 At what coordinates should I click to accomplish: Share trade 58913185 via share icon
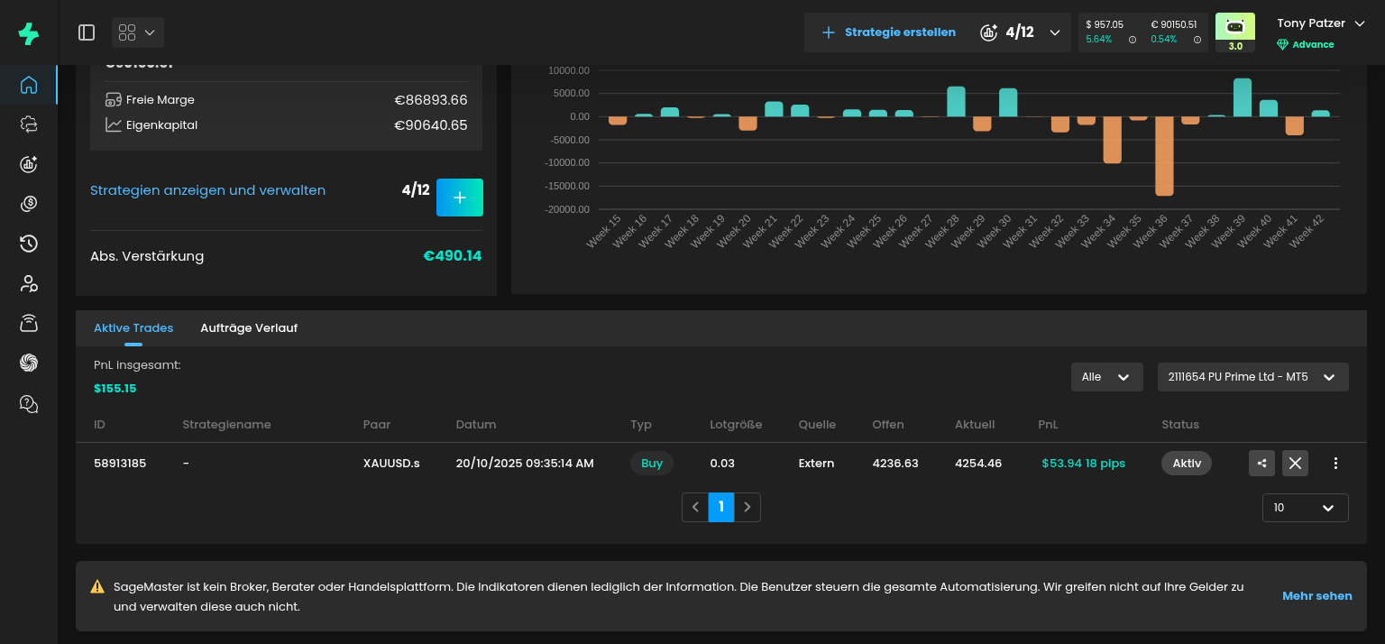(x=1261, y=464)
